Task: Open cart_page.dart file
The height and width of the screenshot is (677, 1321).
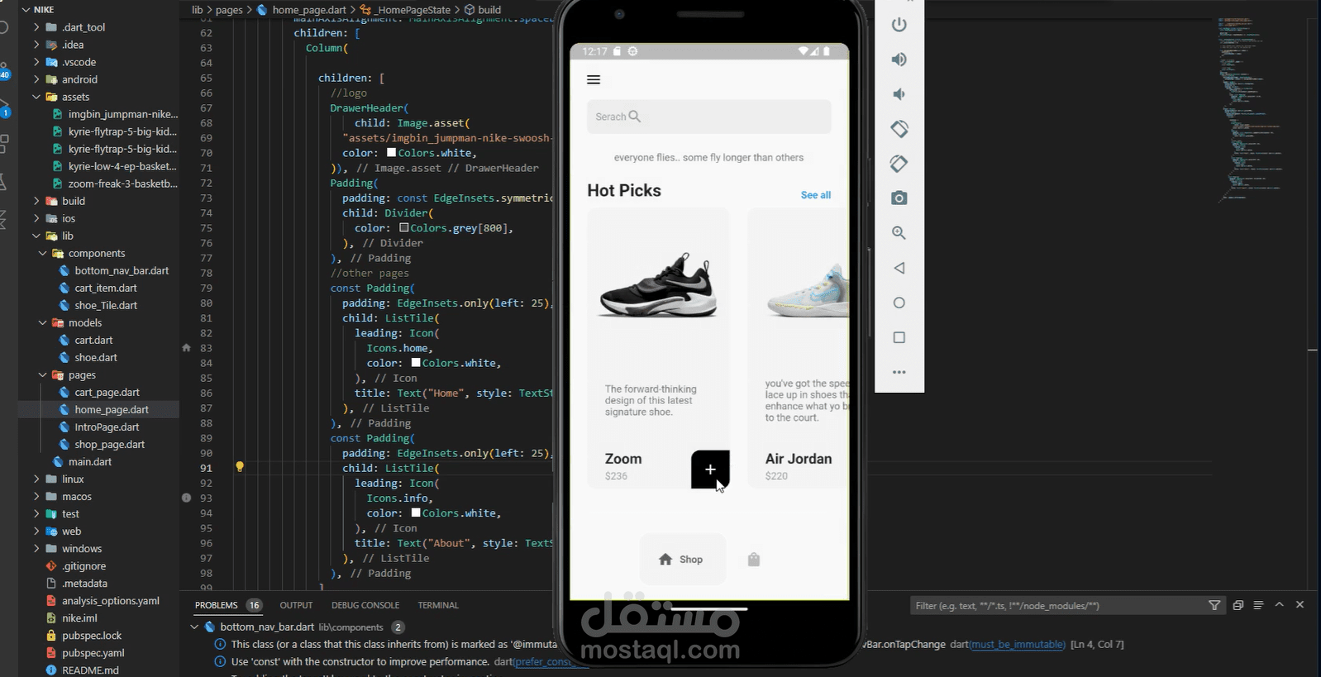Action: coord(107,392)
